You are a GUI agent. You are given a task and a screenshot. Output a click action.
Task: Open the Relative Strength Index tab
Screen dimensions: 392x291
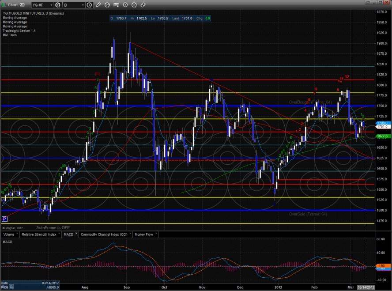point(39,234)
